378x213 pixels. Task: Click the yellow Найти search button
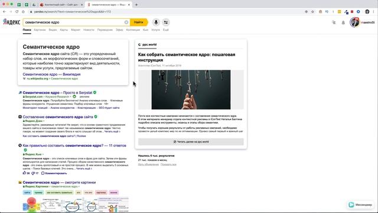click(139, 22)
